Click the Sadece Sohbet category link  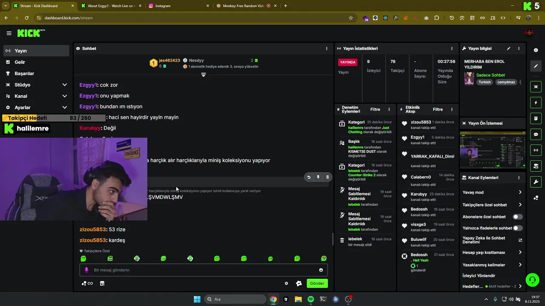pyautogui.click(x=490, y=75)
